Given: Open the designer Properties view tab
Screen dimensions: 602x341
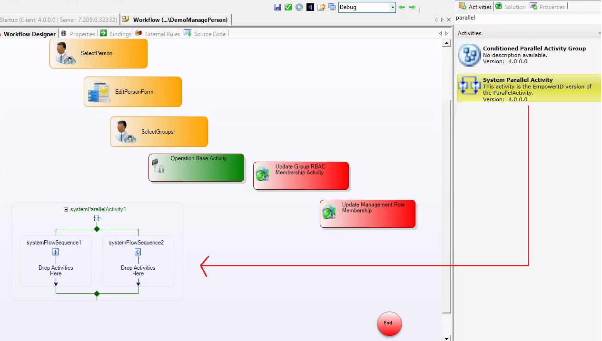Looking at the screenshot, I should point(78,34).
